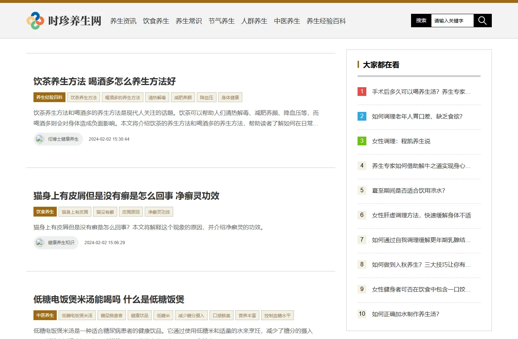Open article 饮茶养生方法 喝酒多怎么养生方法好
Viewport: 518px width, 339px height.
(x=105, y=81)
